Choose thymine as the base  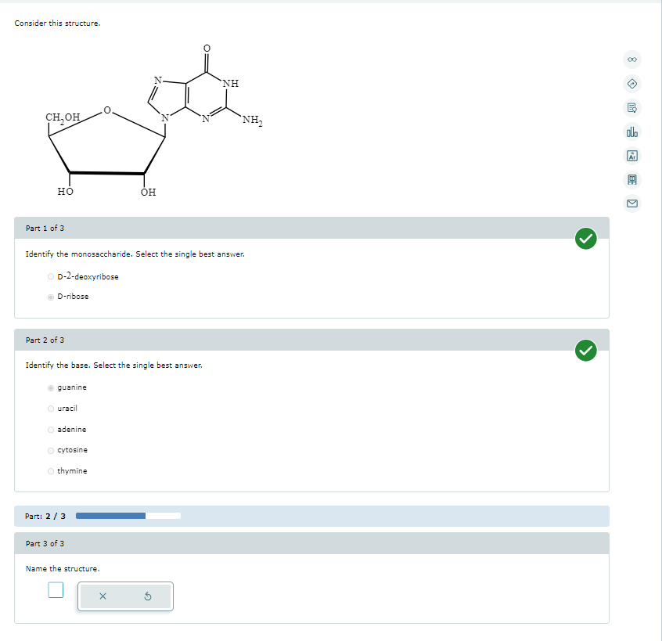point(50,470)
